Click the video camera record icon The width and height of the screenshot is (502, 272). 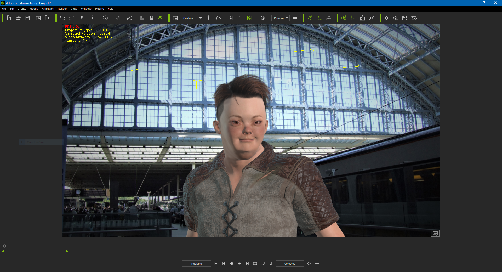pyautogui.click(x=295, y=18)
